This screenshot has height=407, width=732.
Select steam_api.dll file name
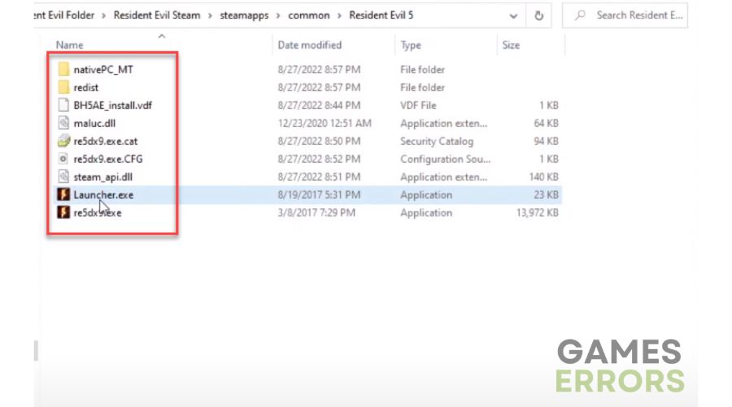pos(102,177)
